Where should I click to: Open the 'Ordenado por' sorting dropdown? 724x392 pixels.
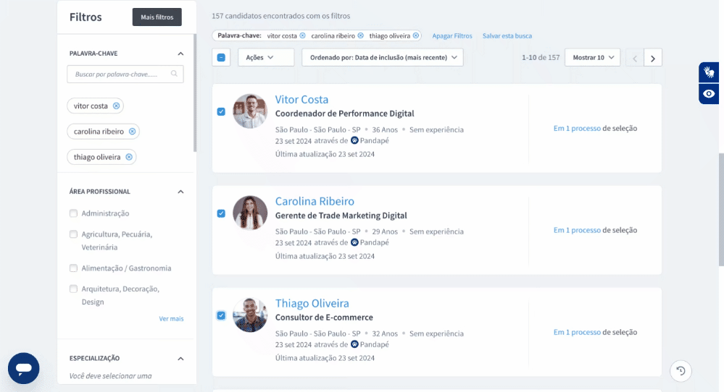pyautogui.click(x=382, y=58)
